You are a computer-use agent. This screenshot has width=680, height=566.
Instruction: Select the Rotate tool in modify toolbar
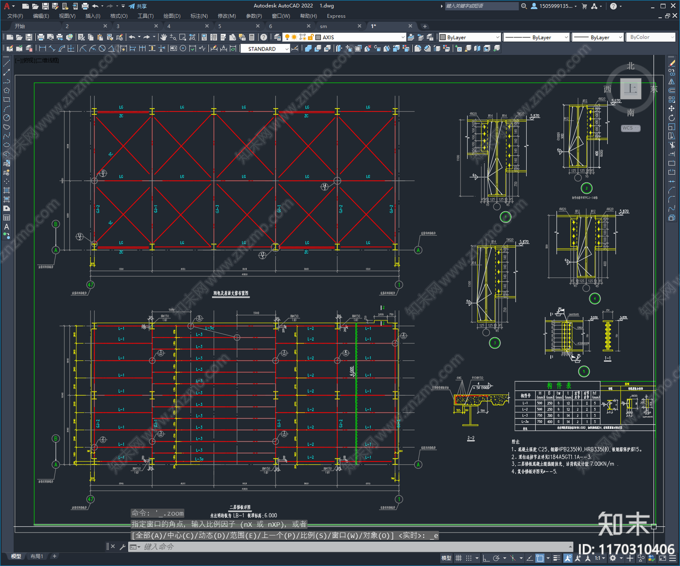tap(671, 118)
